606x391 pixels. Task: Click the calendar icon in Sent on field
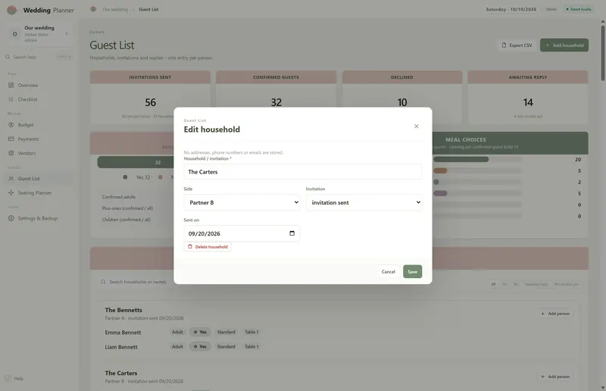point(292,233)
